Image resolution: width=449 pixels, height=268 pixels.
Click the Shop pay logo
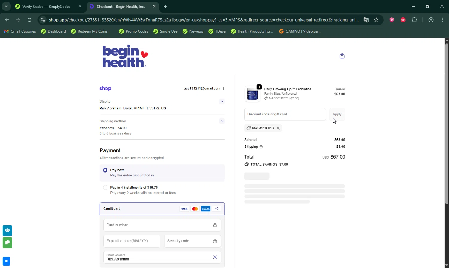tap(105, 89)
